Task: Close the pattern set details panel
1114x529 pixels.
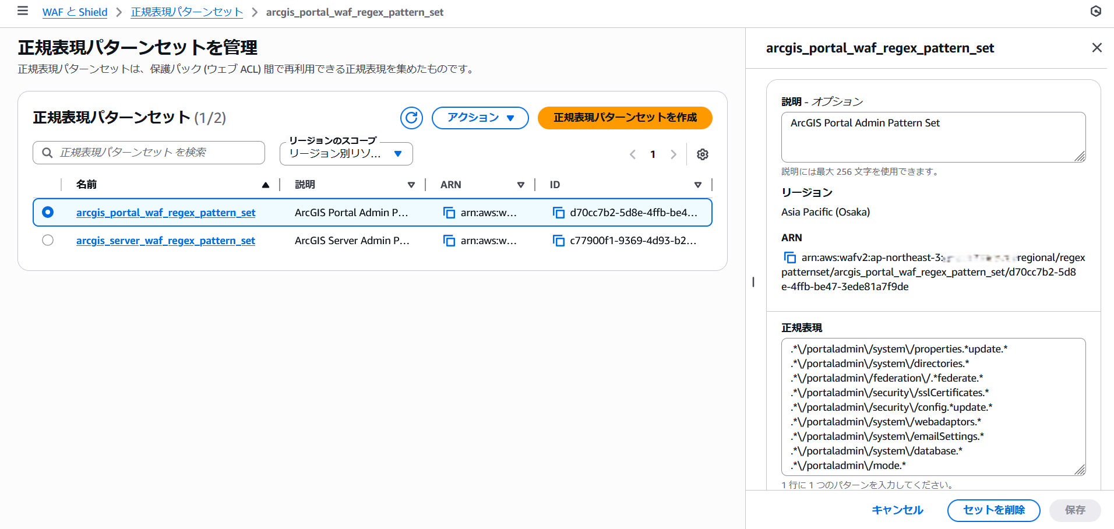Action: 1097,48
